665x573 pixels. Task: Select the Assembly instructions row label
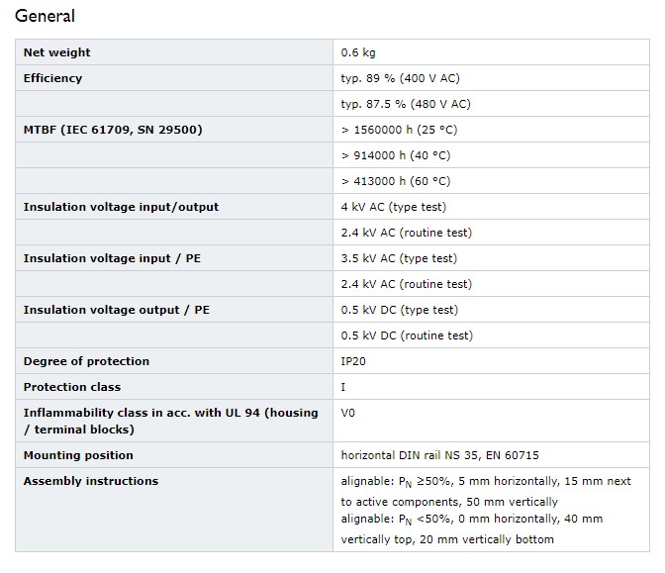pyautogui.click(x=91, y=481)
